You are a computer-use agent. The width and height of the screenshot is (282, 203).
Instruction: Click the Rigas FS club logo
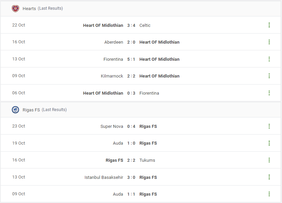pos(15,110)
